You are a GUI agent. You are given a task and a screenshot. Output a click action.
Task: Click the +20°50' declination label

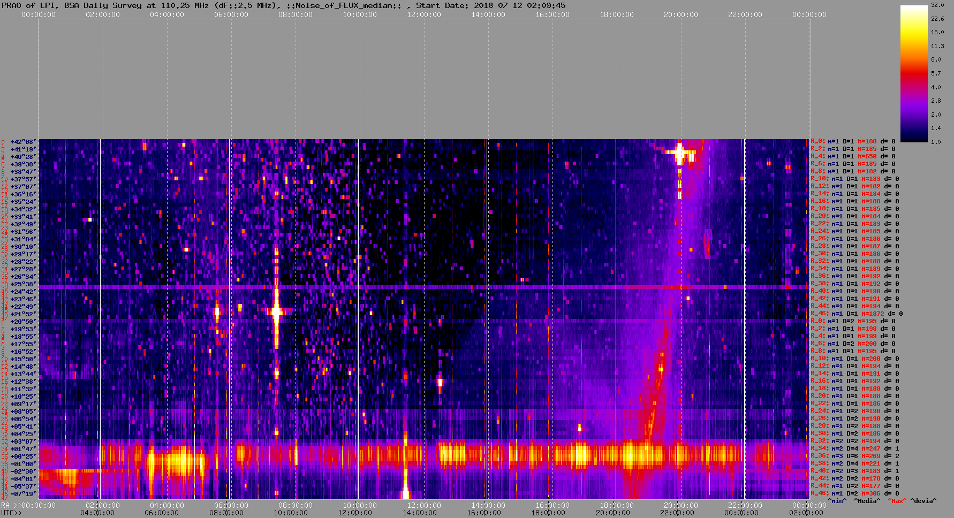[23, 322]
